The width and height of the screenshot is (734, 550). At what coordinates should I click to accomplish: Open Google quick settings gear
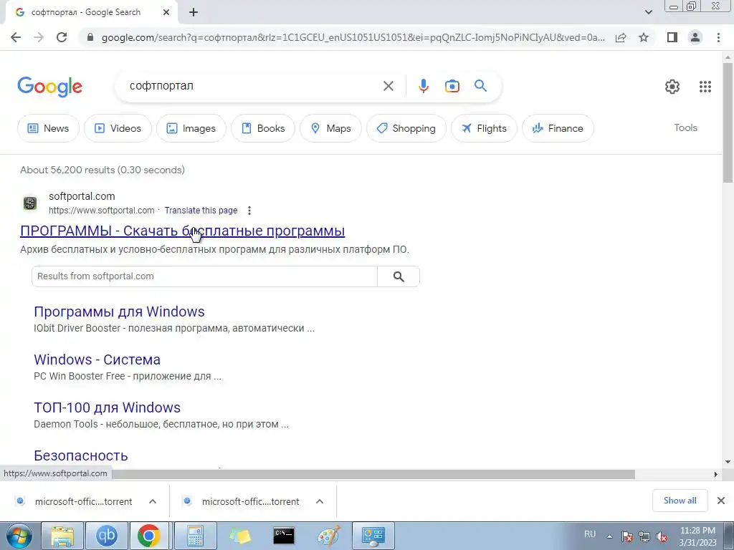(672, 87)
